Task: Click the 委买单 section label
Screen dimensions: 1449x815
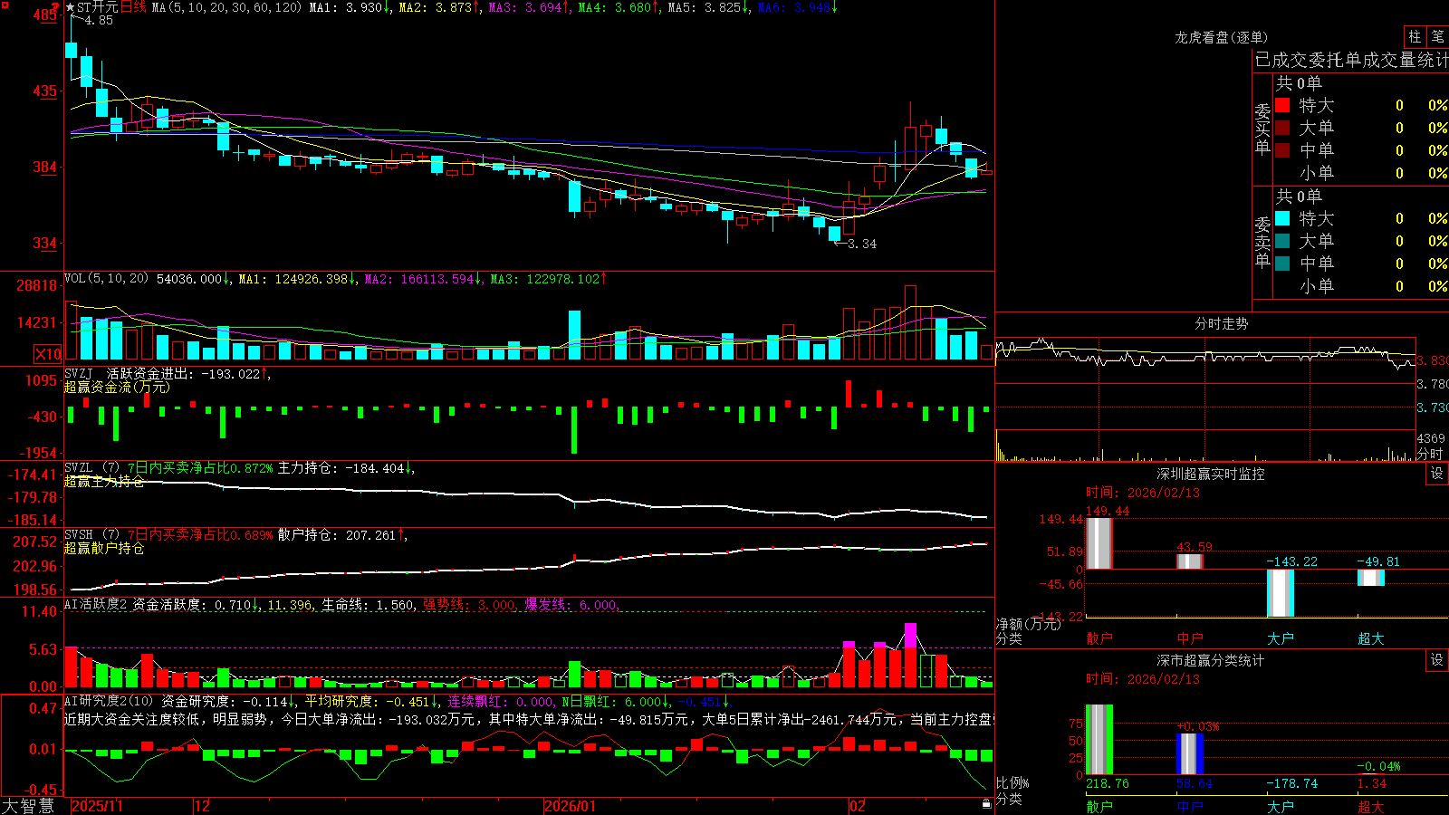Action: 1262,129
